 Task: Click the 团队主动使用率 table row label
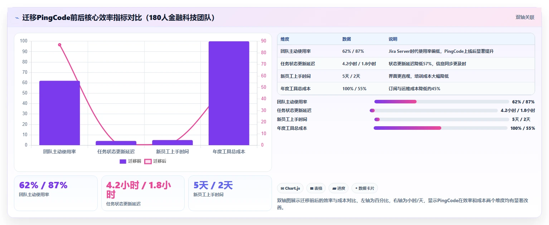click(x=296, y=51)
